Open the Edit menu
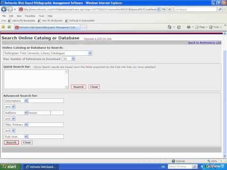227x170 pixels. point(11,16)
